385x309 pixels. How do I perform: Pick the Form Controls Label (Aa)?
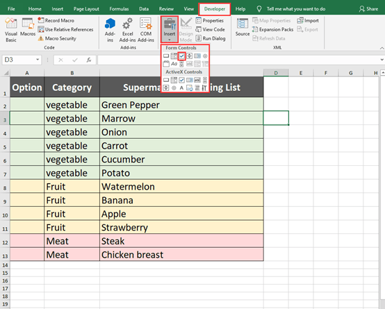(x=174, y=64)
